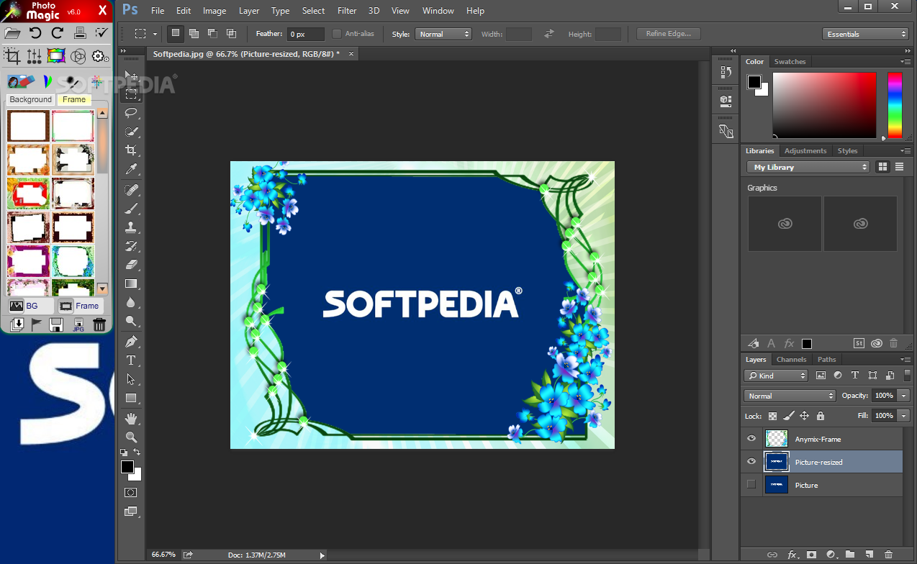
Task: Switch to the Swatches tab
Action: tap(790, 61)
